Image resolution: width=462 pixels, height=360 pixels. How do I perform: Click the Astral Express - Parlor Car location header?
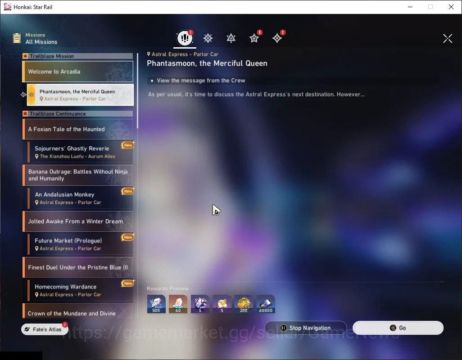pos(183,54)
